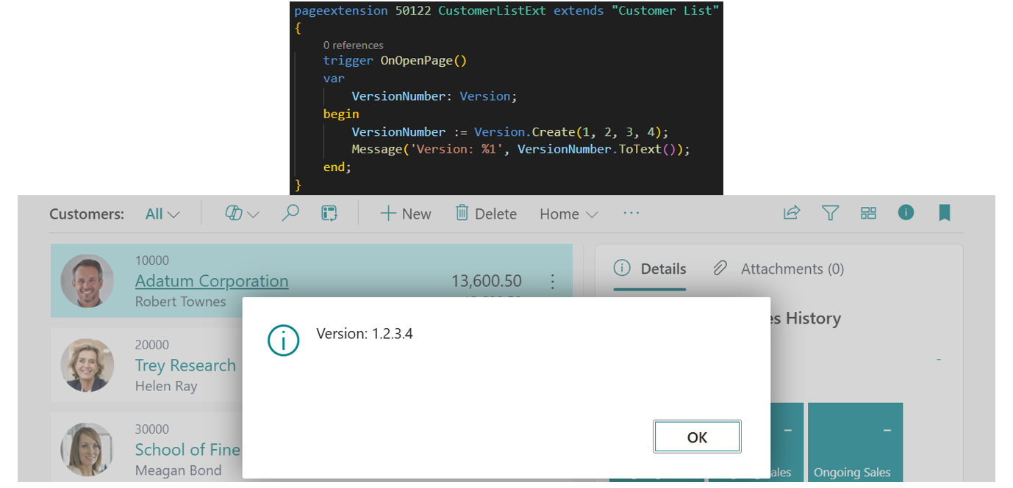Expand the ellipsis for more actions
1013x488 pixels.
point(631,213)
